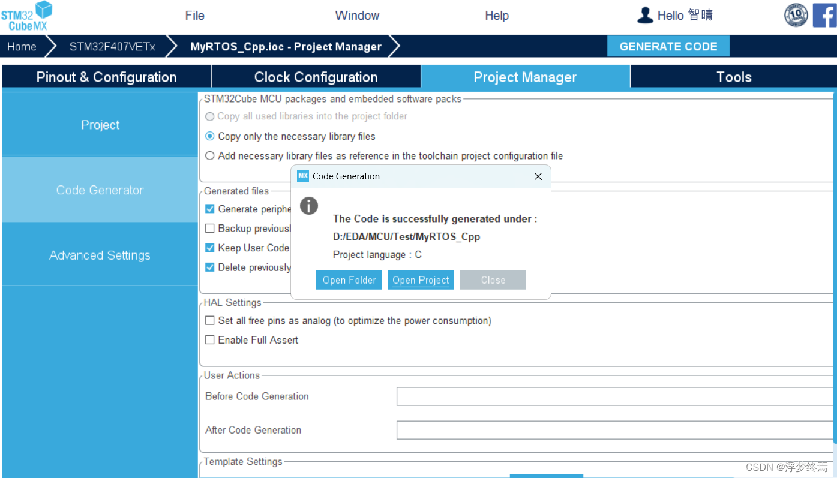
Task: Click MyRTOS_Cpp.ioc - Project Manager breadcrumb
Action: coord(286,47)
